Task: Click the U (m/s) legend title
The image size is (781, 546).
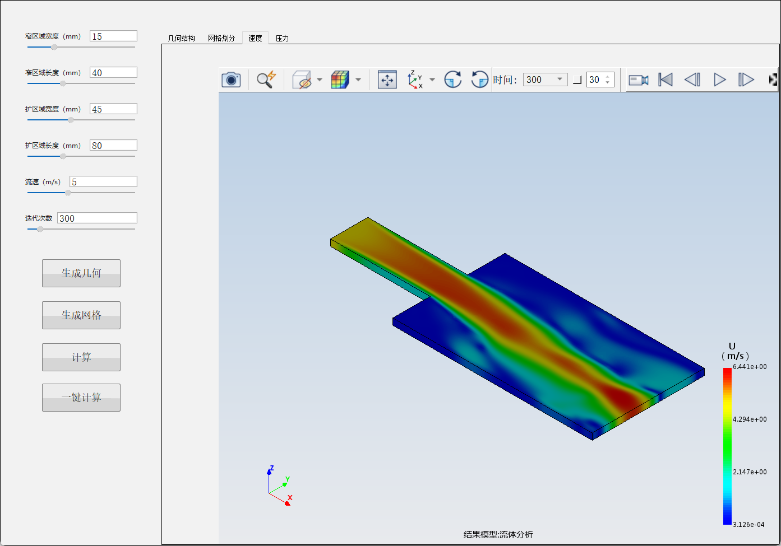Action: tap(735, 351)
